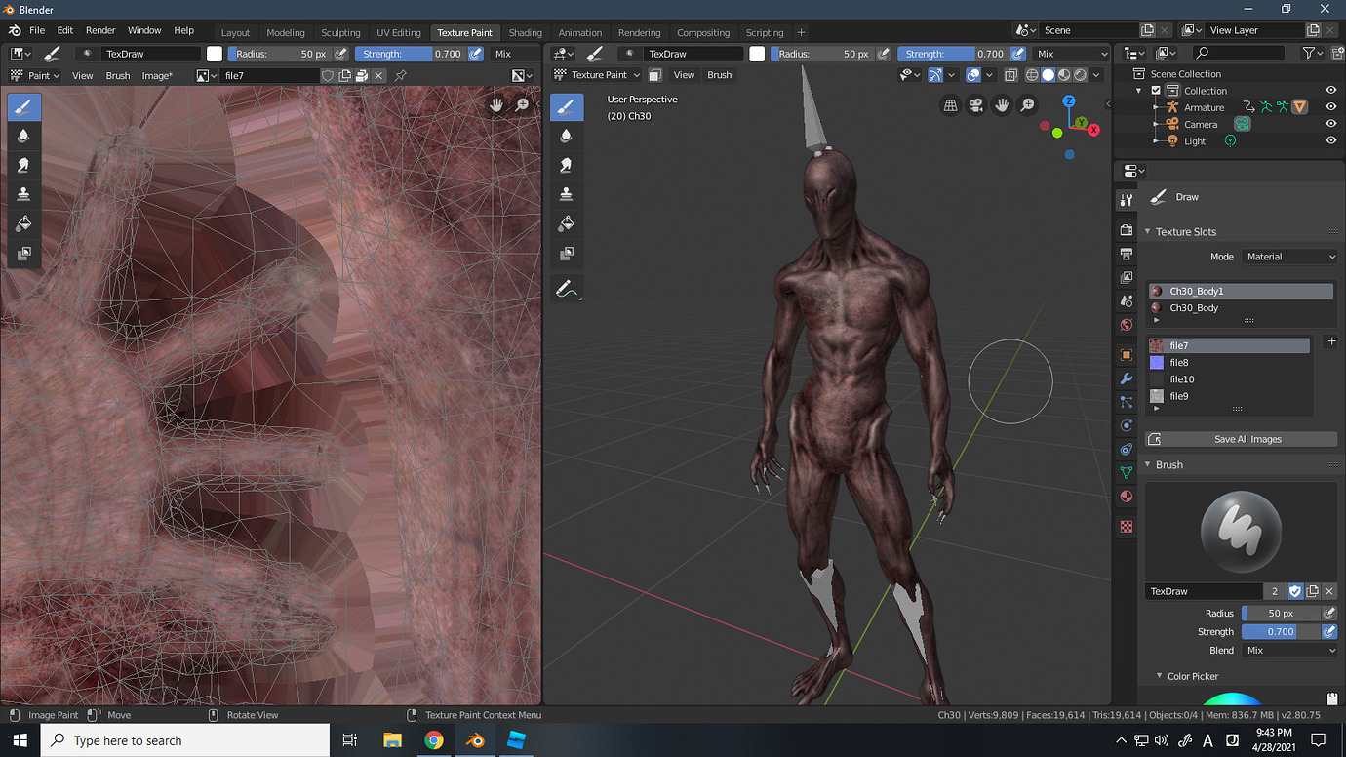1346x757 pixels.
Task: Click the Save All Images button
Action: (x=1241, y=439)
